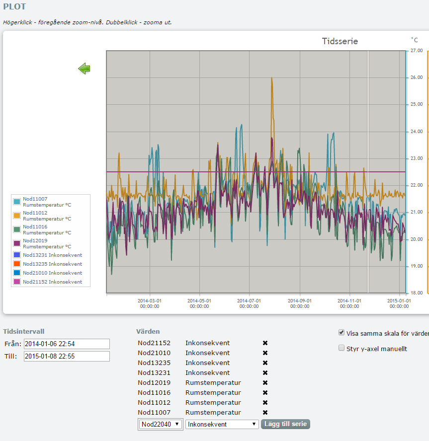Click the 'Tidsintervall' heading

(24, 331)
